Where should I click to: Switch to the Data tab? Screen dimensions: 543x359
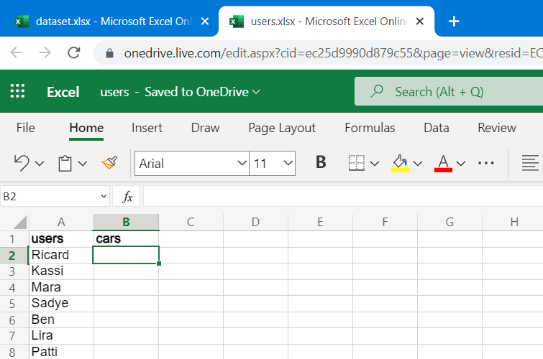[437, 128]
